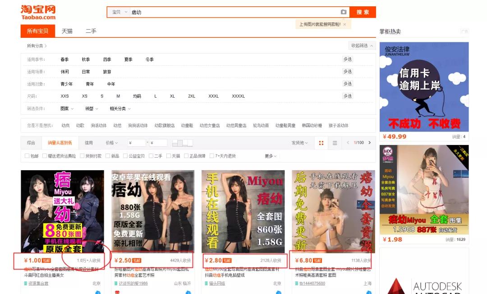Check the 7+天内退货 checkbox

(x=211, y=156)
